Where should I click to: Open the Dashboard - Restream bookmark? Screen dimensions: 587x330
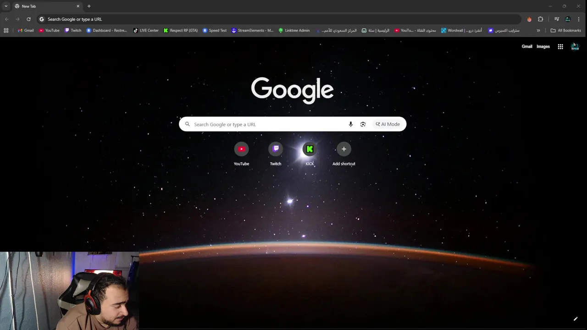106,30
